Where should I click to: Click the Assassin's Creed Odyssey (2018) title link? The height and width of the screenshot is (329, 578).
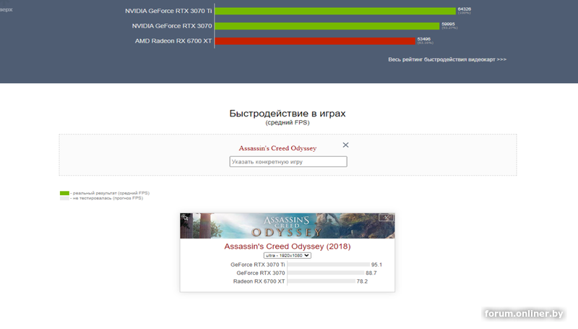click(287, 247)
